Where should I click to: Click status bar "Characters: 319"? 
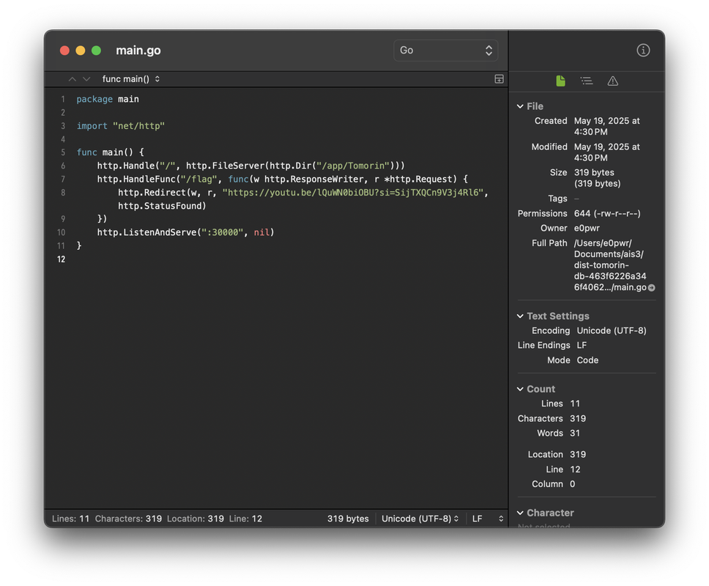[128, 519]
